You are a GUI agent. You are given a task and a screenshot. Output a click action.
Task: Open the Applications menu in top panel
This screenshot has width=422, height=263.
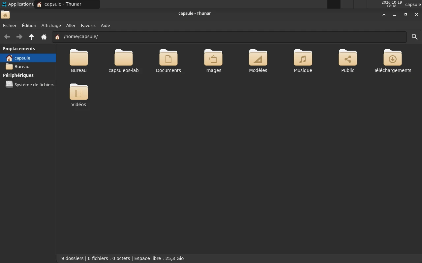(x=17, y=4)
